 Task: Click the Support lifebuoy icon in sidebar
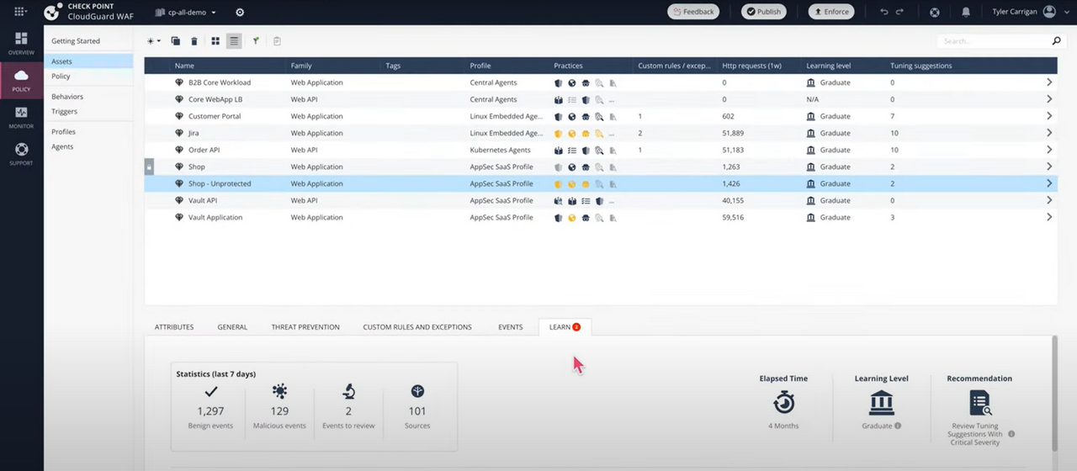point(21,153)
